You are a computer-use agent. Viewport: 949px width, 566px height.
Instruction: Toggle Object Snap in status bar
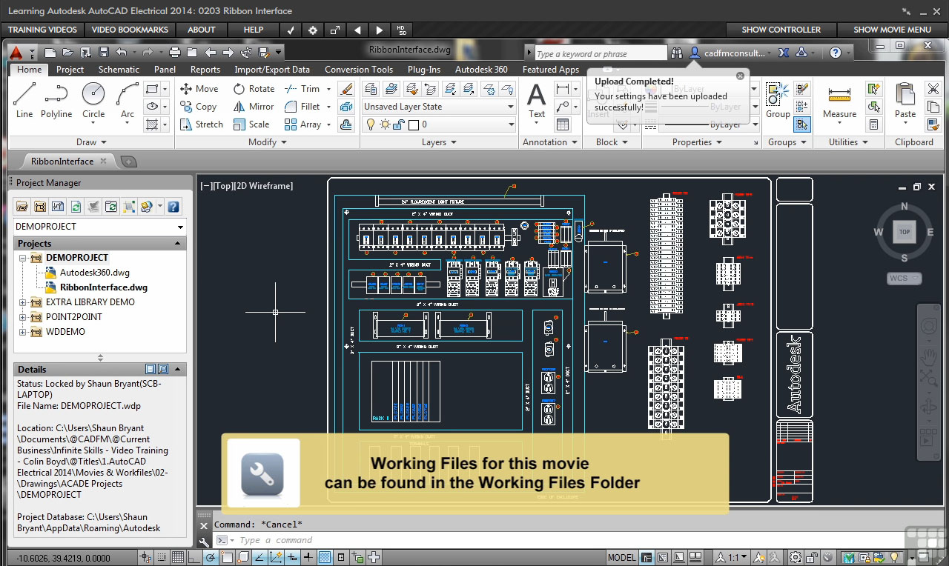tap(227, 557)
